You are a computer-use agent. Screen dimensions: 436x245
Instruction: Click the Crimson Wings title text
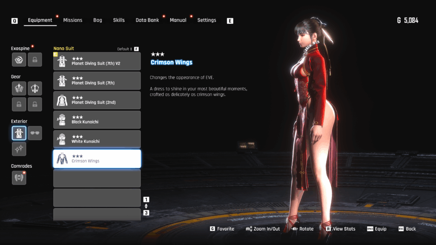pyautogui.click(x=171, y=62)
